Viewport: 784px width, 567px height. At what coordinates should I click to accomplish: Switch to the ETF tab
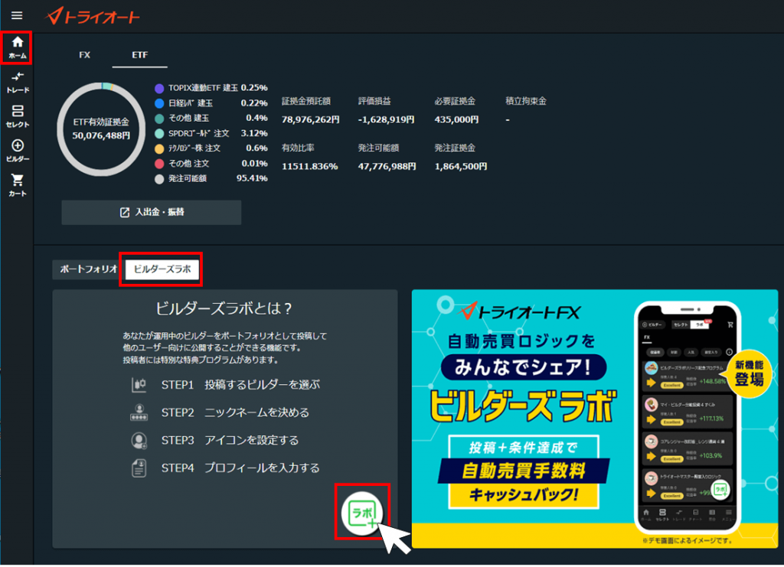[139, 55]
